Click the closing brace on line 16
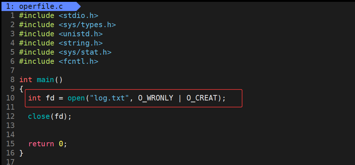 point(21,153)
